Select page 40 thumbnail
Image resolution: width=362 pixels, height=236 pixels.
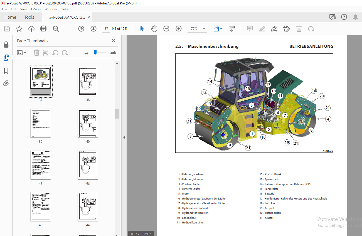[x=88, y=123]
